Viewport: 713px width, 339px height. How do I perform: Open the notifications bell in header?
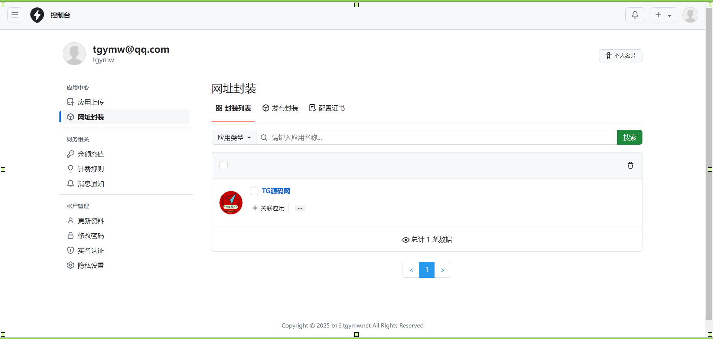pos(635,15)
